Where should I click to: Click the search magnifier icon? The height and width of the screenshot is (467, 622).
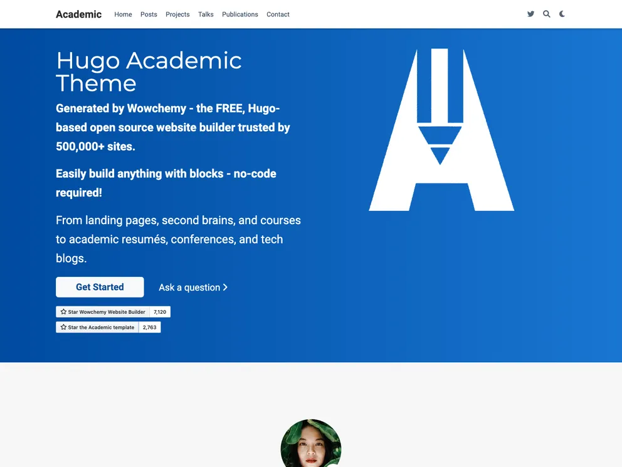(x=546, y=14)
